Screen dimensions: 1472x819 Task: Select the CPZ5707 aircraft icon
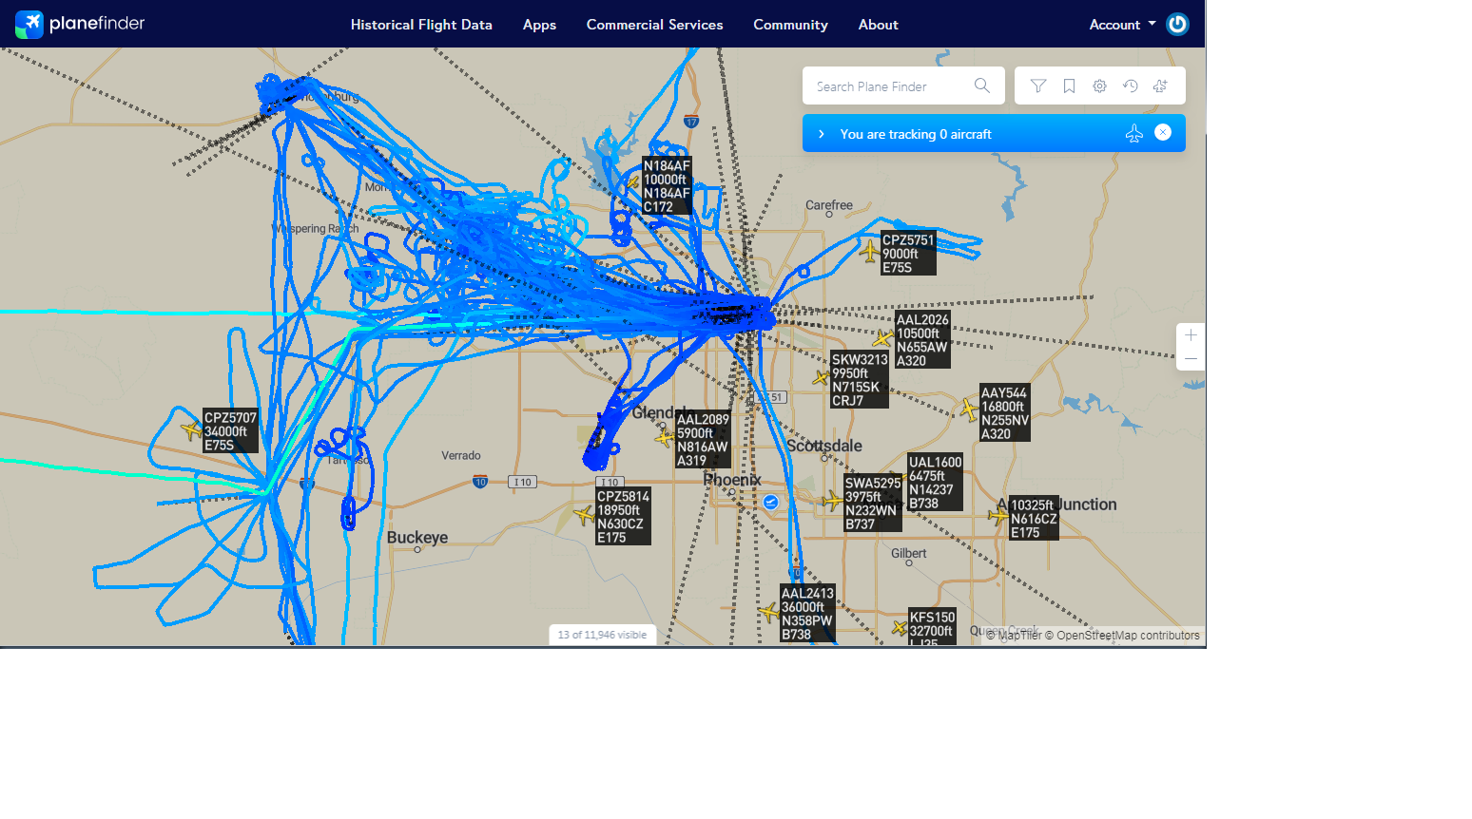point(192,430)
